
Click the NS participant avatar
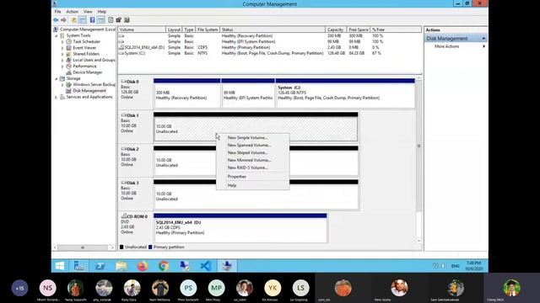tap(47, 288)
